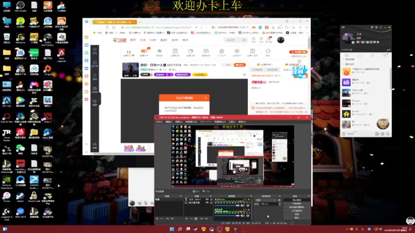Mute the microphone/Aux track in mixer

pyautogui.click(x=242, y=205)
